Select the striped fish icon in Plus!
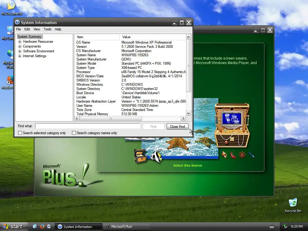Image resolution: width=308 pixels, height=231 pixels. (x=156, y=156)
